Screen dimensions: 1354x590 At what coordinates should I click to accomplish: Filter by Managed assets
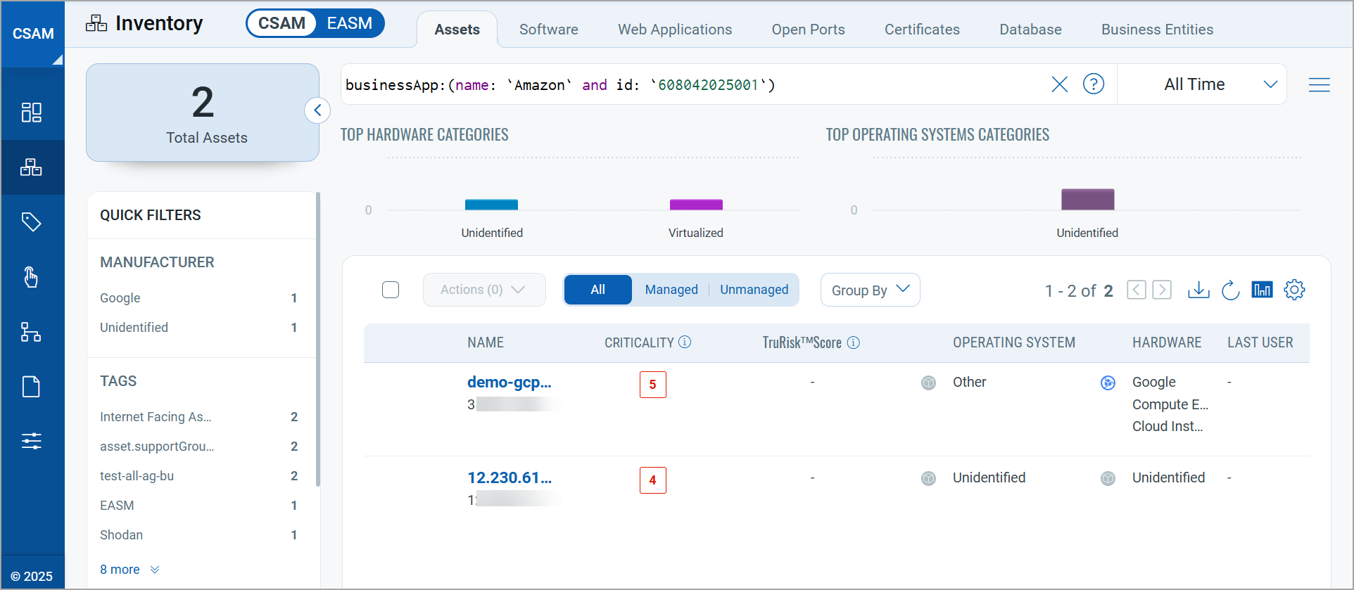pyautogui.click(x=671, y=290)
